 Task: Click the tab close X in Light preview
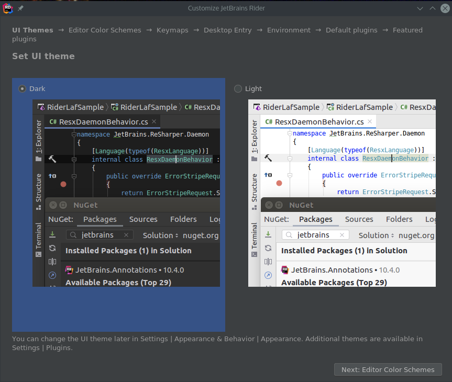coord(370,121)
